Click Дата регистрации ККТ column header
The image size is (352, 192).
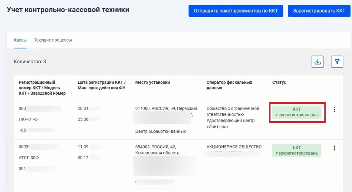click(102, 85)
